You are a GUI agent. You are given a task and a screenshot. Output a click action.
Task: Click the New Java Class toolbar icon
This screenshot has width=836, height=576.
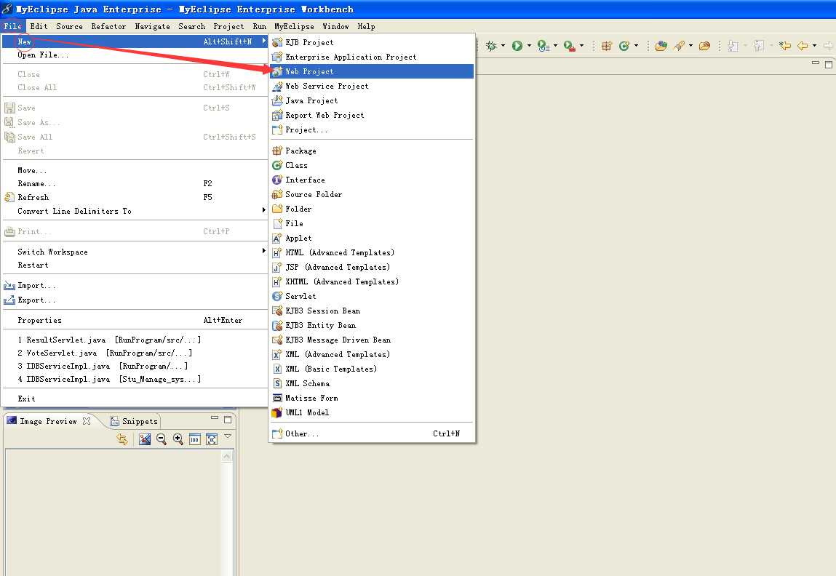tap(624, 46)
